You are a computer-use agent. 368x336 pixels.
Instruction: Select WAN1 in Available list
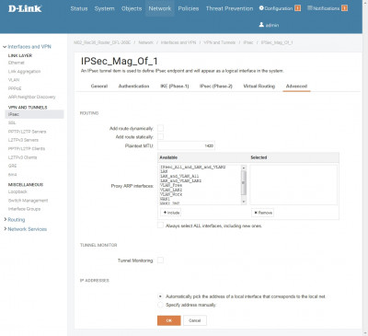tap(165, 199)
